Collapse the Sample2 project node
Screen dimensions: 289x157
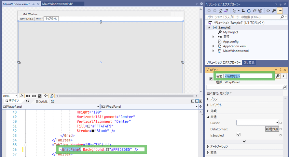tap(209, 27)
